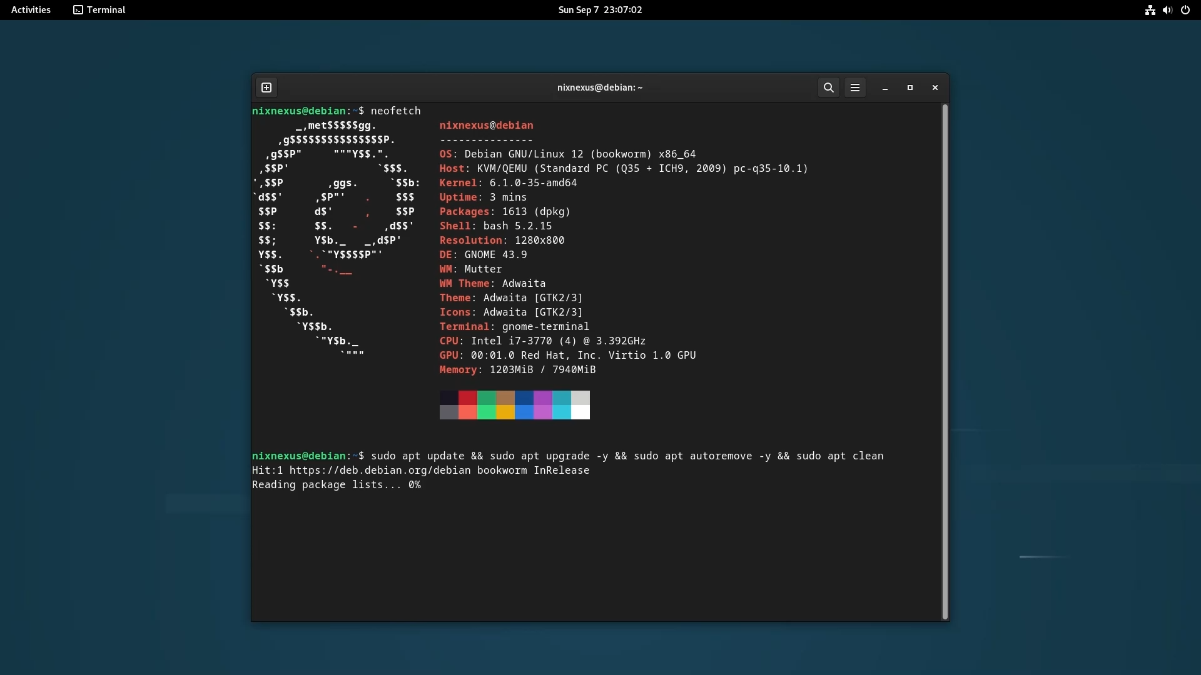Close the terminal window
Viewport: 1201px width, 675px height.
pyautogui.click(x=935, y=87)
